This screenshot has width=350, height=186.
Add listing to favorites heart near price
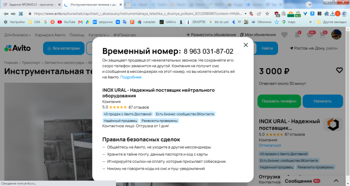[x=339, y=70]
